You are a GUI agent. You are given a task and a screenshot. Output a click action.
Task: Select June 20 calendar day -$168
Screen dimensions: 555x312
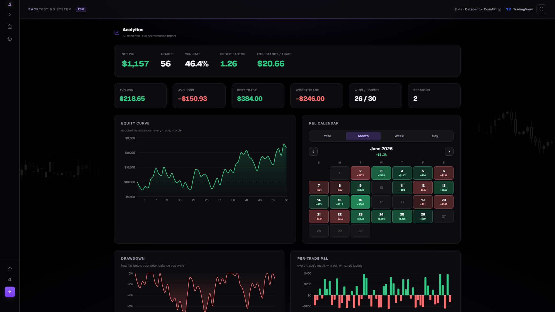(444, 202)
